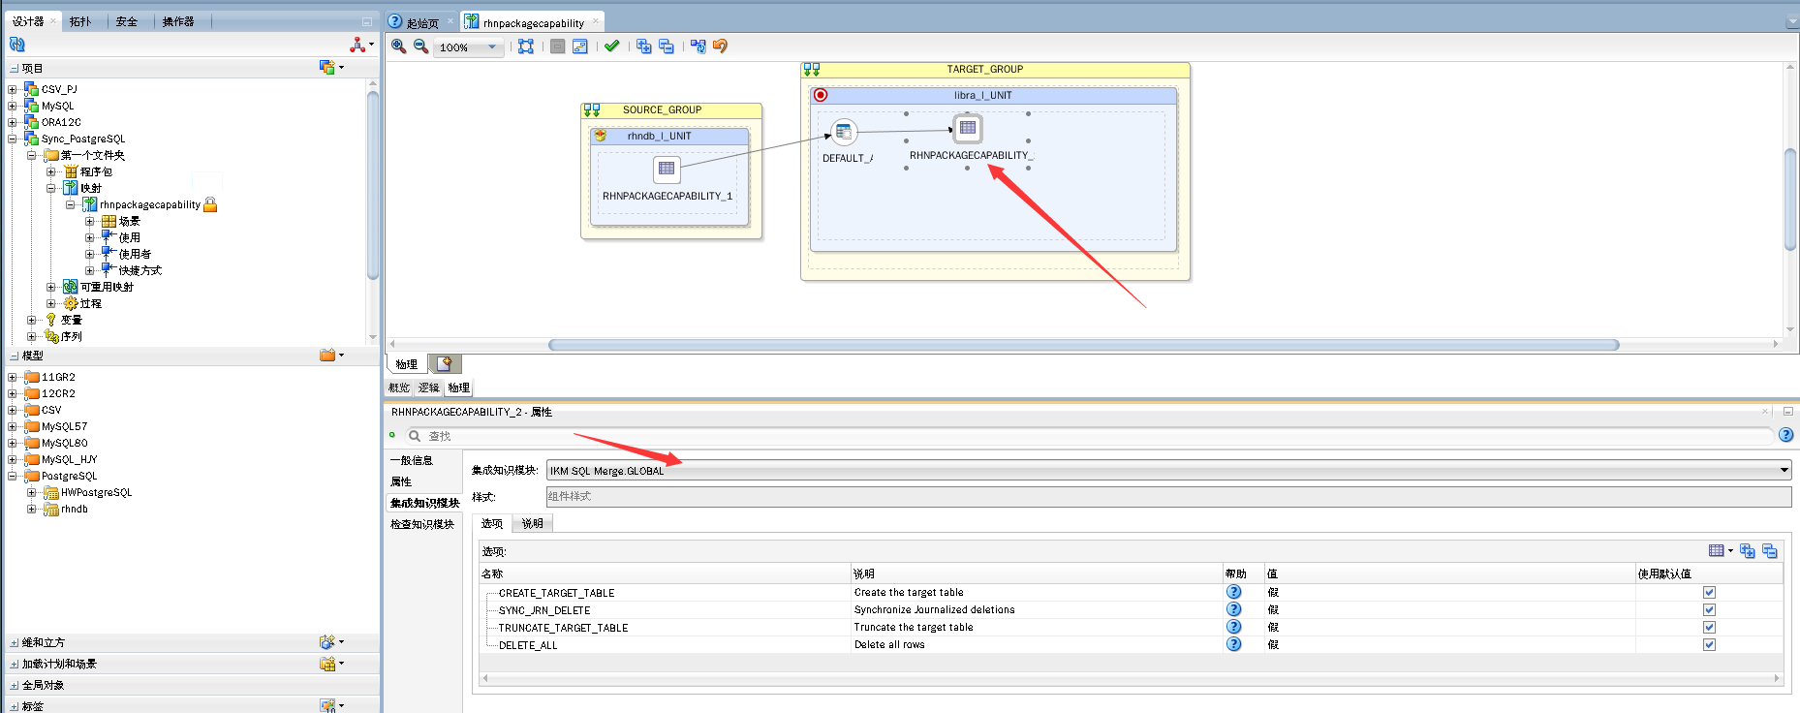Click the DEFAULT_AP access point node icon
The image size is (1800, 713).
844,132
